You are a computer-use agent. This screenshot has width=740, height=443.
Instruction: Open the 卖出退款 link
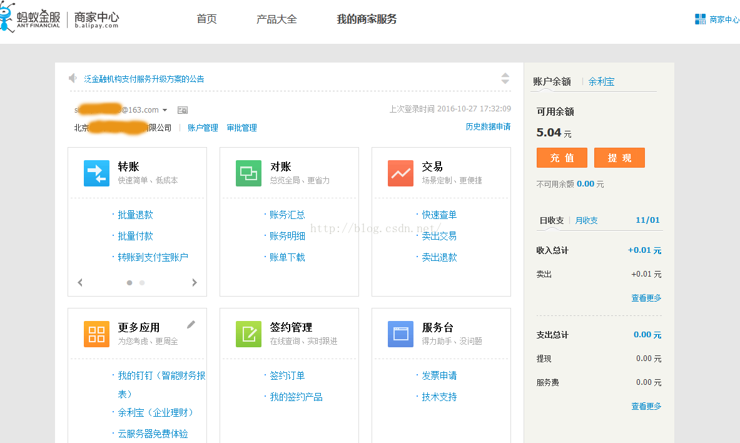[439, 257]
